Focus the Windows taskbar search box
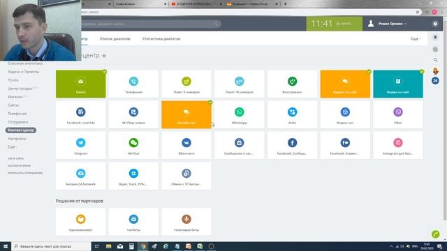The width and height of the screenshot is (447, 251). point(51,246)
